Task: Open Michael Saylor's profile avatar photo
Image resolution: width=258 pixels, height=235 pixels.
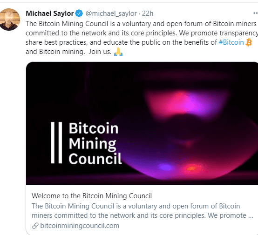Action: tap(9, 20)
